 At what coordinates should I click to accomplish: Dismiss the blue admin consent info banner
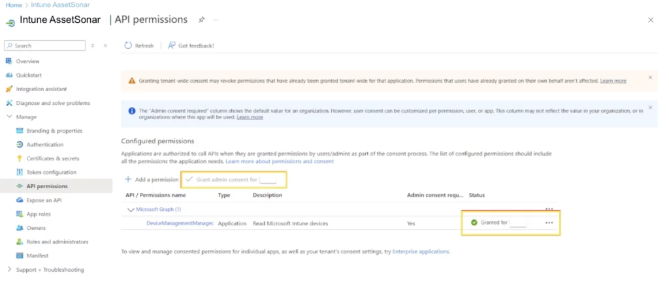tap(650, 107)
